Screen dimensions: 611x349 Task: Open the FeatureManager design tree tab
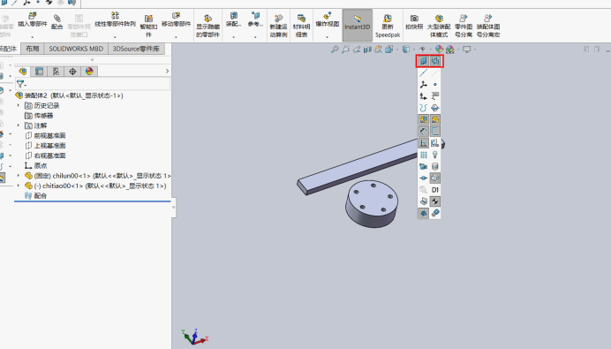[23, 71]
